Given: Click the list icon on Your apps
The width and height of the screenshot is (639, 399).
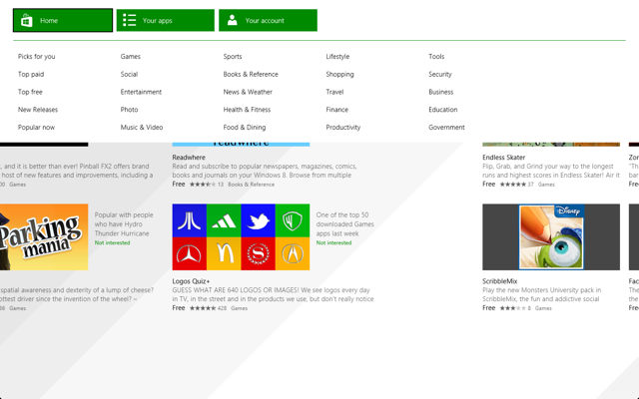Looking at the screenshot, I should click(x=129, y=20).
